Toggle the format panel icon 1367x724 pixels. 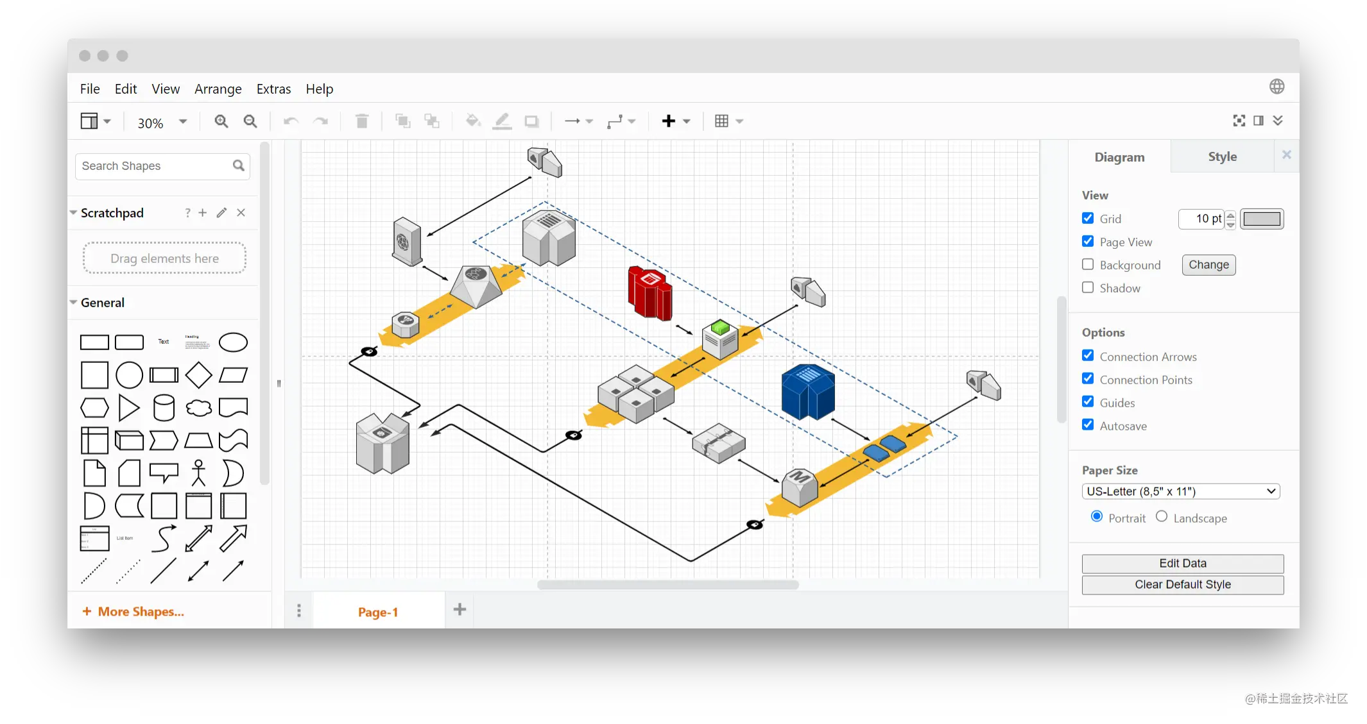(x=1259, y=121)
